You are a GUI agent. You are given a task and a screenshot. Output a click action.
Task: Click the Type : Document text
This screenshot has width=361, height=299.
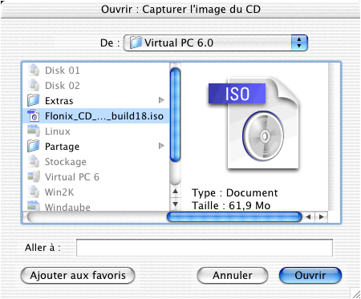235,193
